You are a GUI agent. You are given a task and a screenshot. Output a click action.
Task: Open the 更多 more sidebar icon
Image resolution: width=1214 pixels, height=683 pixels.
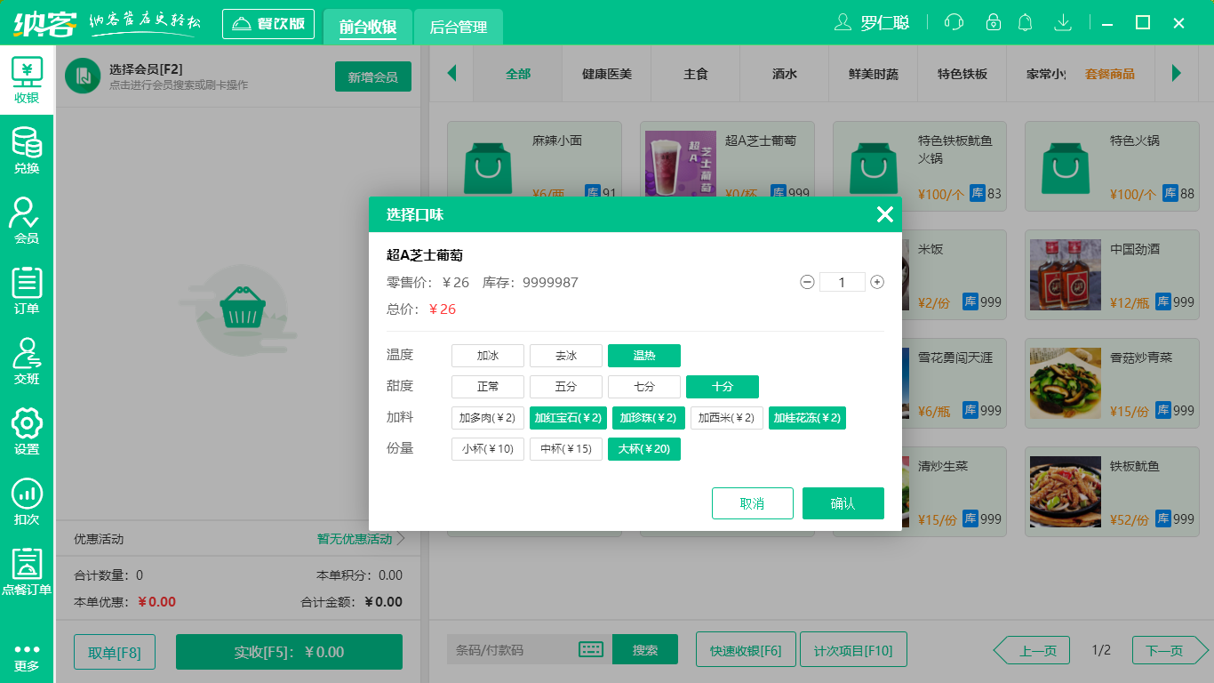(x=27, y=656)
